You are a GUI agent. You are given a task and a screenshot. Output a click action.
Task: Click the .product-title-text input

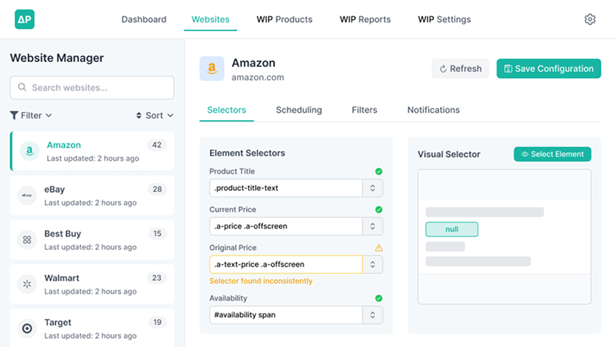(x=286, y=189)
